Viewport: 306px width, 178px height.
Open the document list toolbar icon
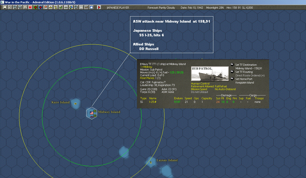click(10, 7)
